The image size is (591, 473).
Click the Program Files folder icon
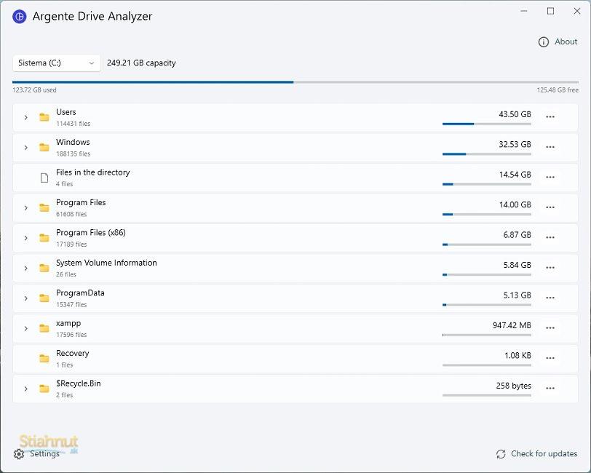(44, 207)
